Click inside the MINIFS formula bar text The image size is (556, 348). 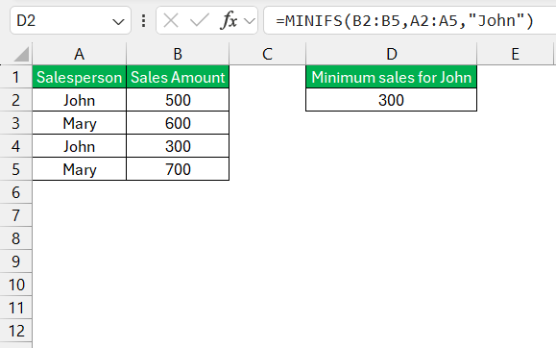point(404,20)
